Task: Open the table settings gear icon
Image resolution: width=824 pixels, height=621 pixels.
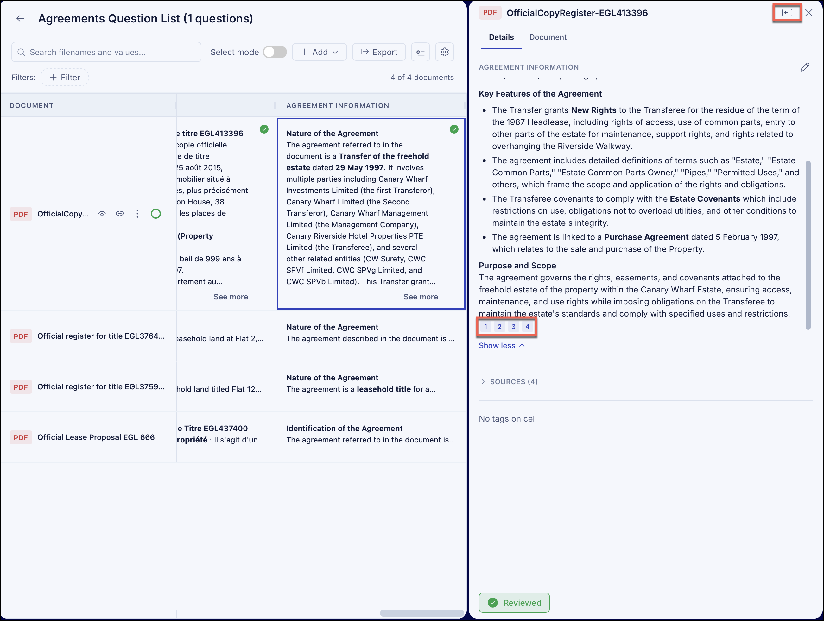Action: pyautogui.click(x=444, y=52)
